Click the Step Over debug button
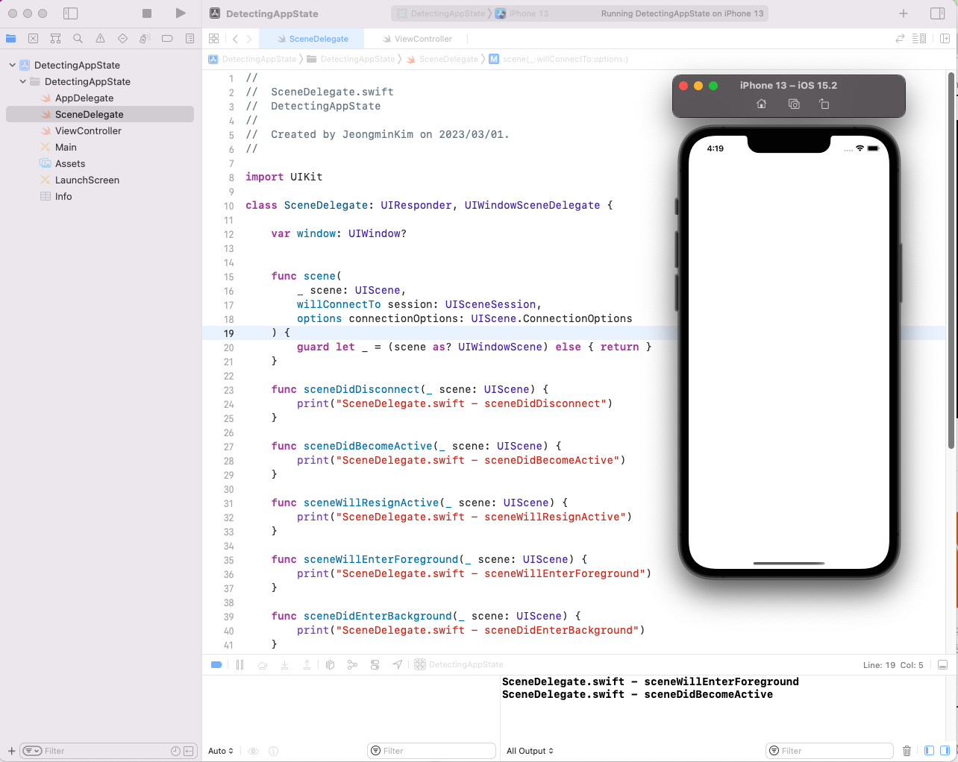Viewport: 958px width, 762px height. [262, 664]
